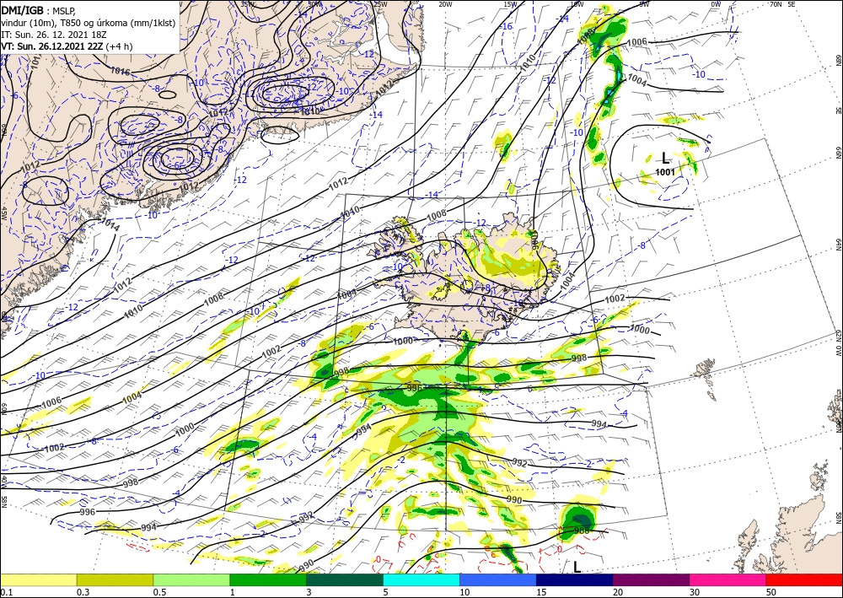The height and width of the screenshot is (598, 843).
Task: Click the navy 15–20 legend color band
Action: (x=575, y=579)
